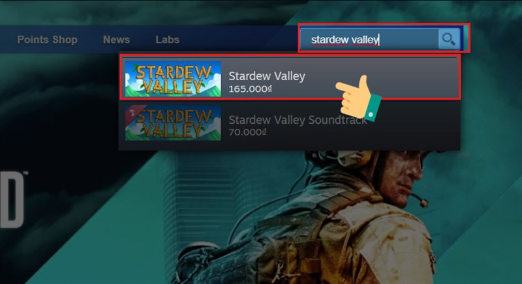
Task: Open the Stardew Valley title link
Action: pyautogui.click(x=267, y=76)
